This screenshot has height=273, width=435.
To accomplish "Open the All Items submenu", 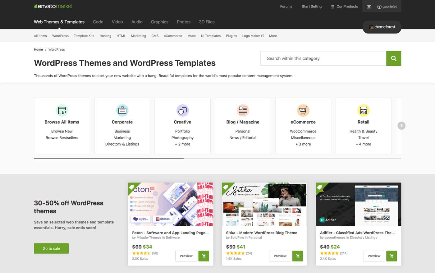I will tap(40, 36).
